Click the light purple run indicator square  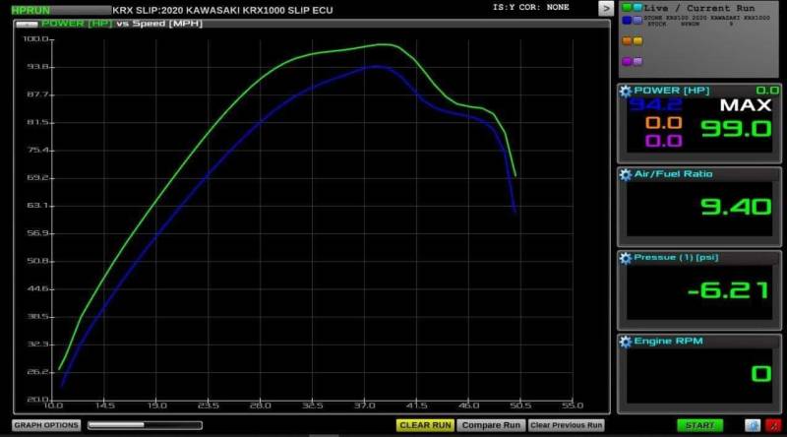(x=637, y=61)
